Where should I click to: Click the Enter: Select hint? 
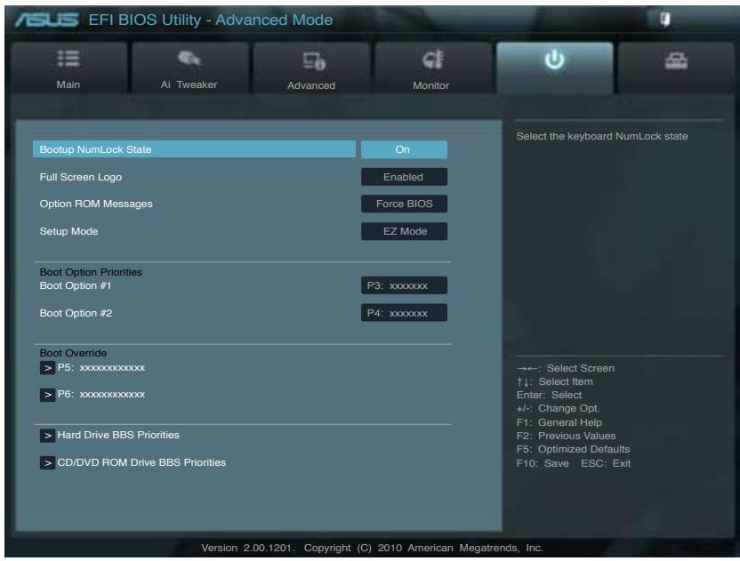pyautogui.click(x=549, y=395)
